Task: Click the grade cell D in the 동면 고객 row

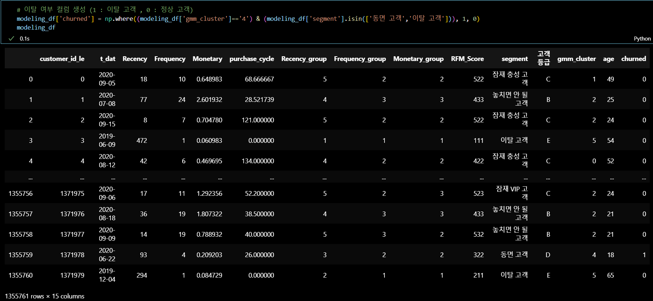Action: (x=548, y=255)
